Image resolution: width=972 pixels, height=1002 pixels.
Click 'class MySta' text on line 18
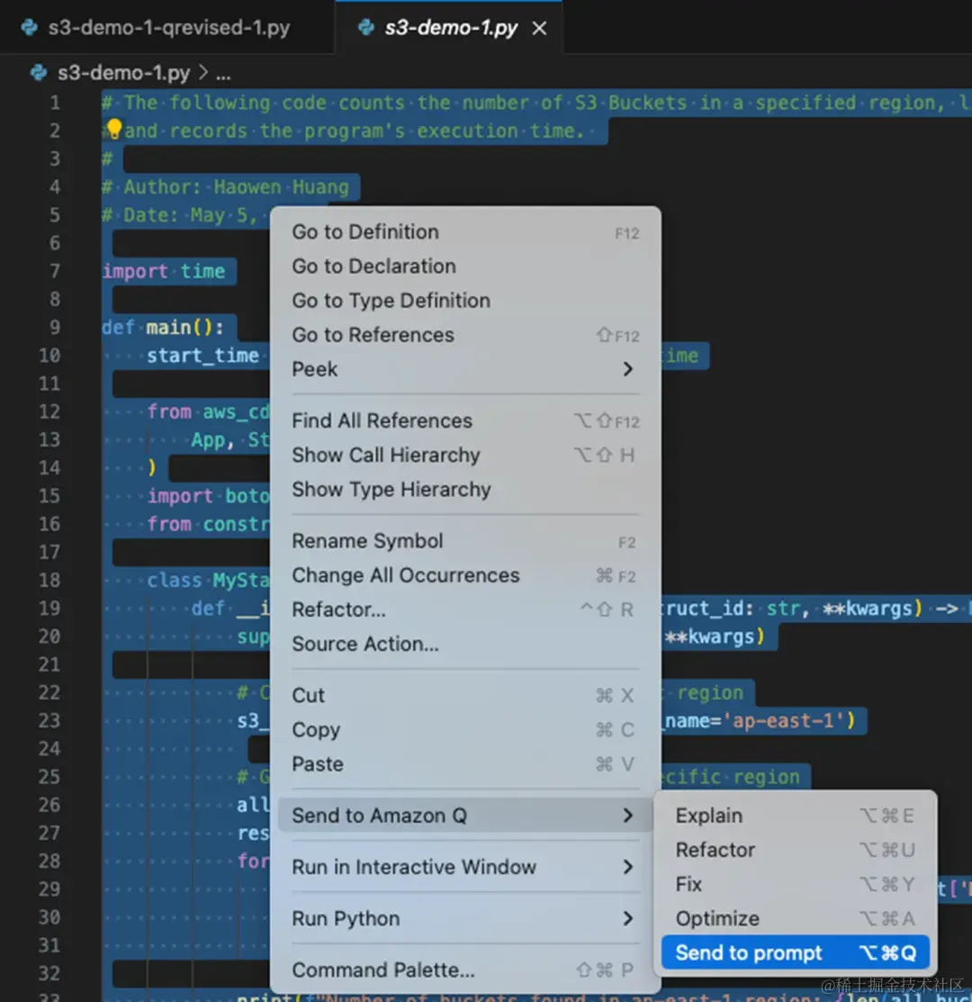[208, 581]
